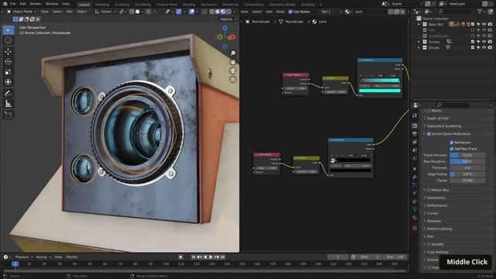
Task: Enable the Bloom checkbox
Action: (429, 111)
